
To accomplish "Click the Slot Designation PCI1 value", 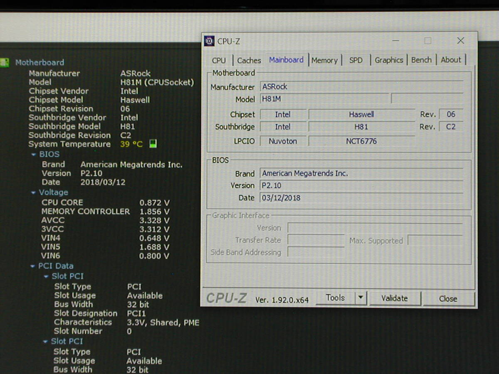I will click(136, 314).
